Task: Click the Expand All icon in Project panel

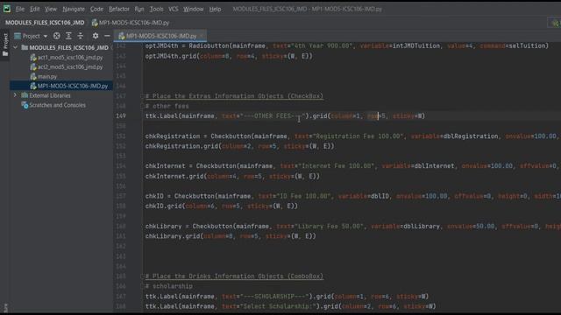Action: click(x=68, y=36)
